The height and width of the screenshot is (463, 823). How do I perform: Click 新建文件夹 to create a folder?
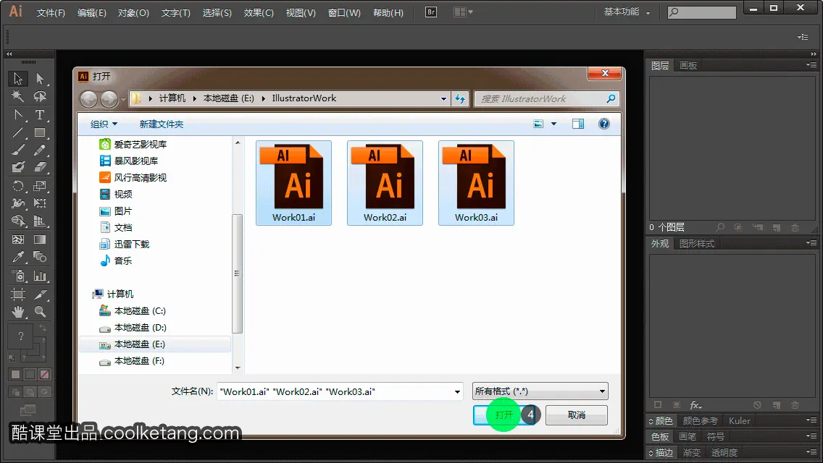click(161, 124)
